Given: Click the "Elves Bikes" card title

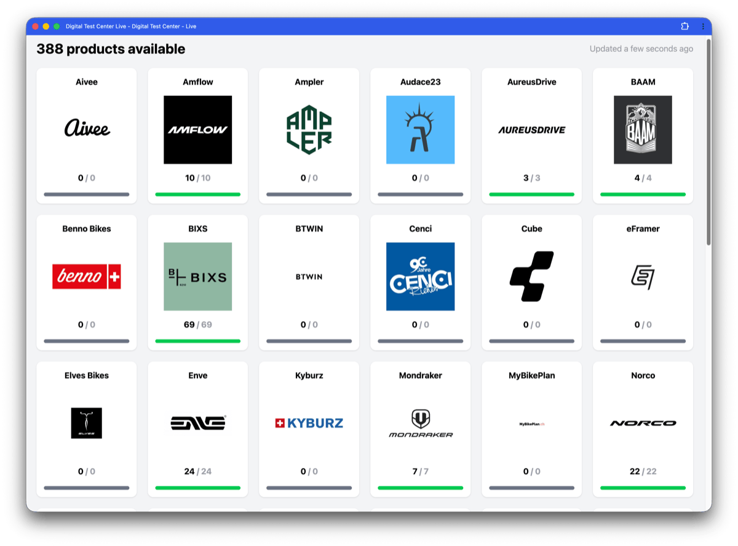Looking at the screenshot, I should pos(87,376).
